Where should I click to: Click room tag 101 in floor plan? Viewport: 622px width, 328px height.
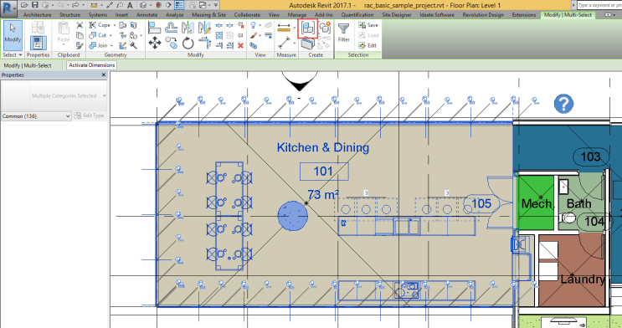[324, 172]
